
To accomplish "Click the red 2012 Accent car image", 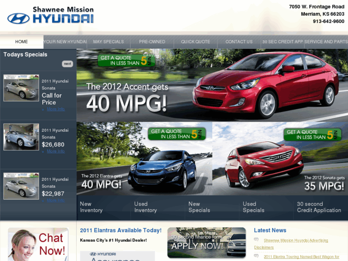I will (x=265, y=84).
